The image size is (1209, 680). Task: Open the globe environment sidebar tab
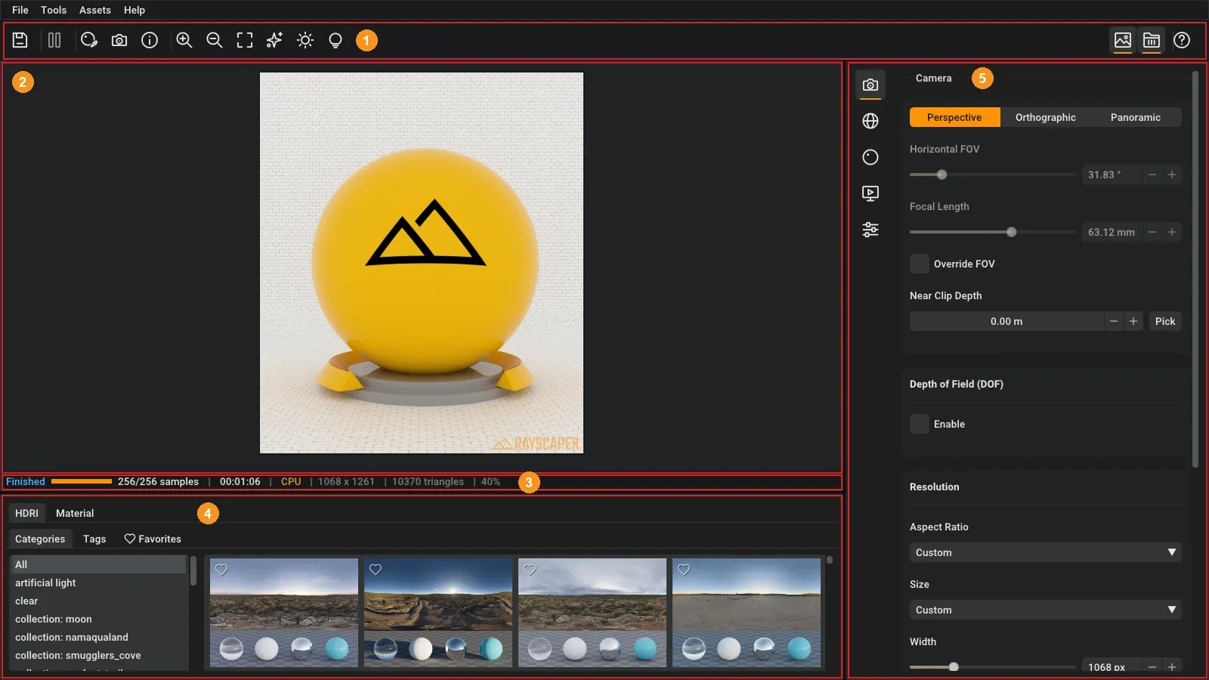(x=870, y=121)
